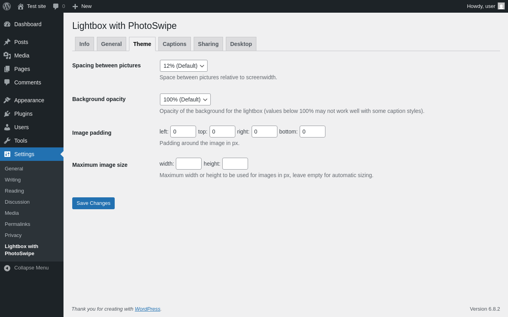Open the Background opacity dropdown
508x317 pixels.
(x=185, y=99)
